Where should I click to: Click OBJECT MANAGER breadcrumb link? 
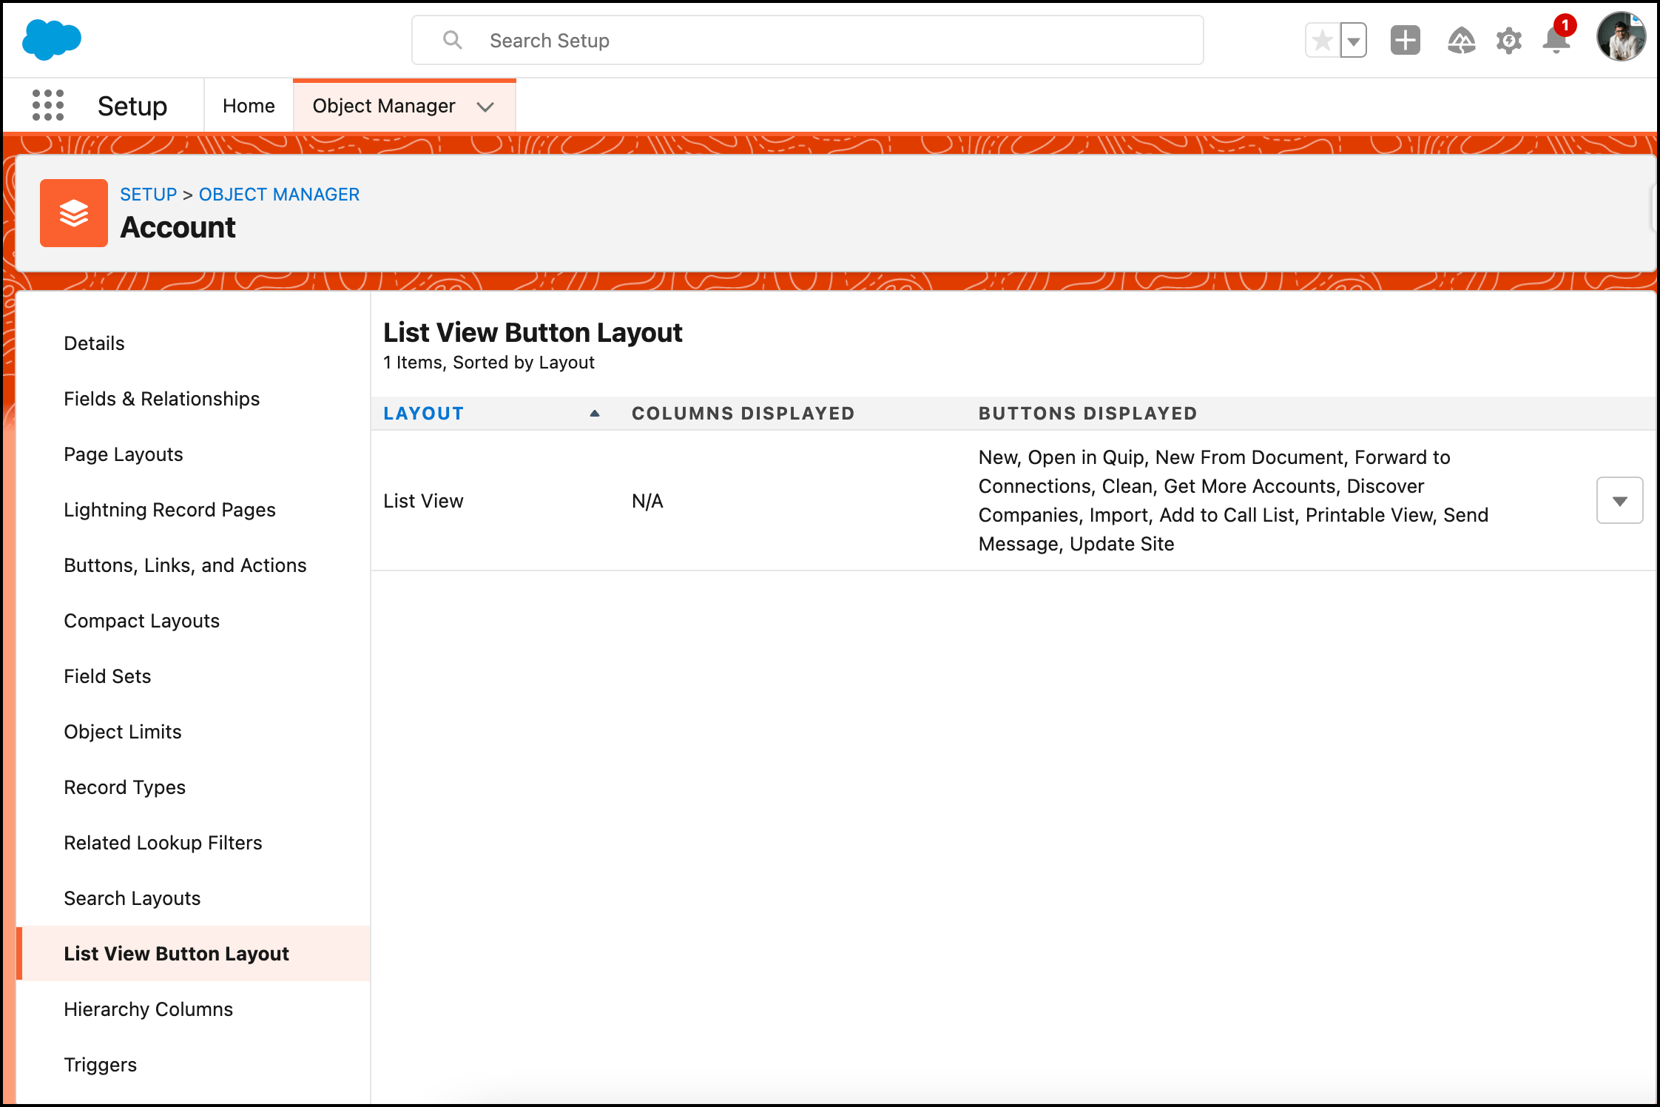click(279, 195)
